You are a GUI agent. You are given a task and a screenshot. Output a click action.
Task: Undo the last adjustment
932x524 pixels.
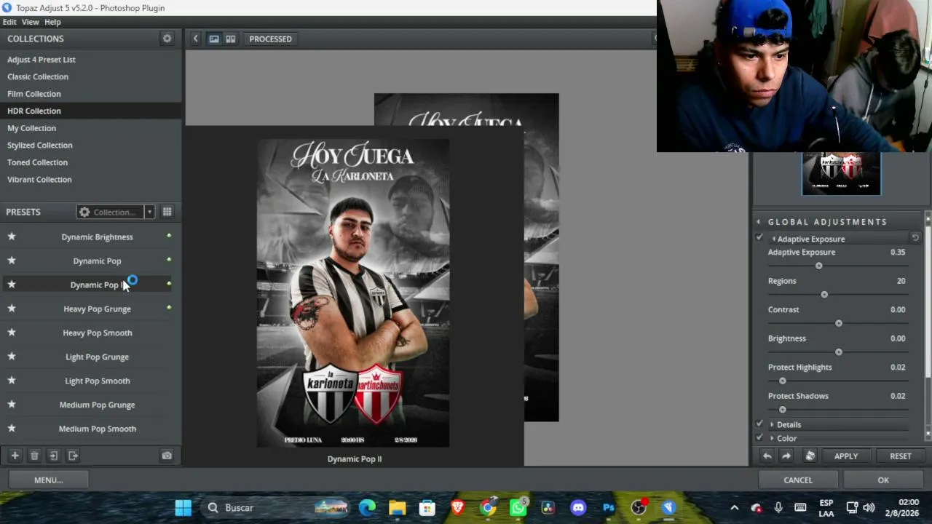point(767,456)
